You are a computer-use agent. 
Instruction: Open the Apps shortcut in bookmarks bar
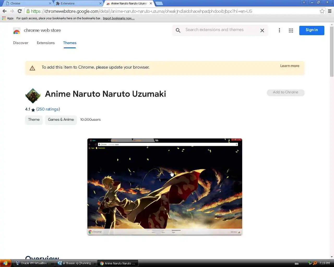tap(8, 18)
